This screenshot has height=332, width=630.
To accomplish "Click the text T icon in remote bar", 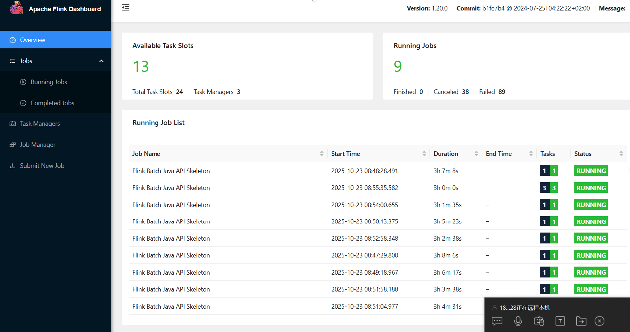I will 560,321.
